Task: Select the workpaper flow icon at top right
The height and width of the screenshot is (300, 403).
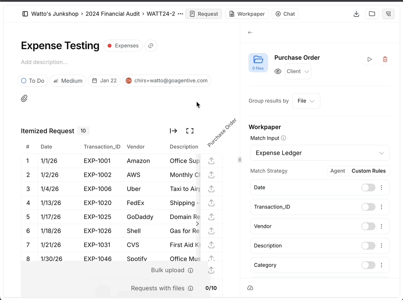Action: point(388,14)
